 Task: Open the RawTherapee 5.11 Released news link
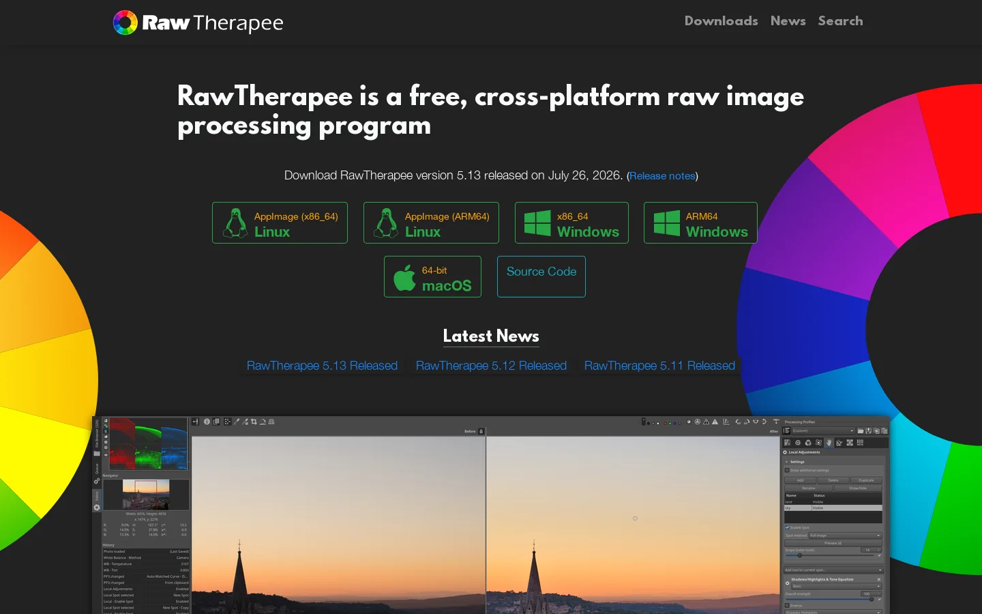659,366
